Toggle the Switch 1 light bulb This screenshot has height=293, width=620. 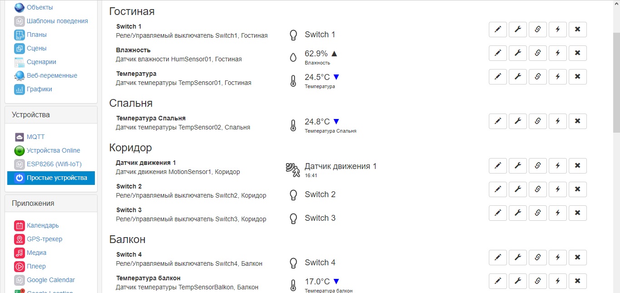point(294,35)
